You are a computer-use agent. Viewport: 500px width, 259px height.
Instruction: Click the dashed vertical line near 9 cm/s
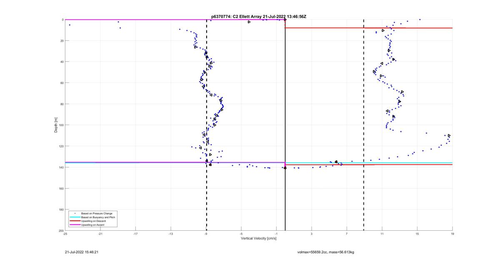(364, 125)
